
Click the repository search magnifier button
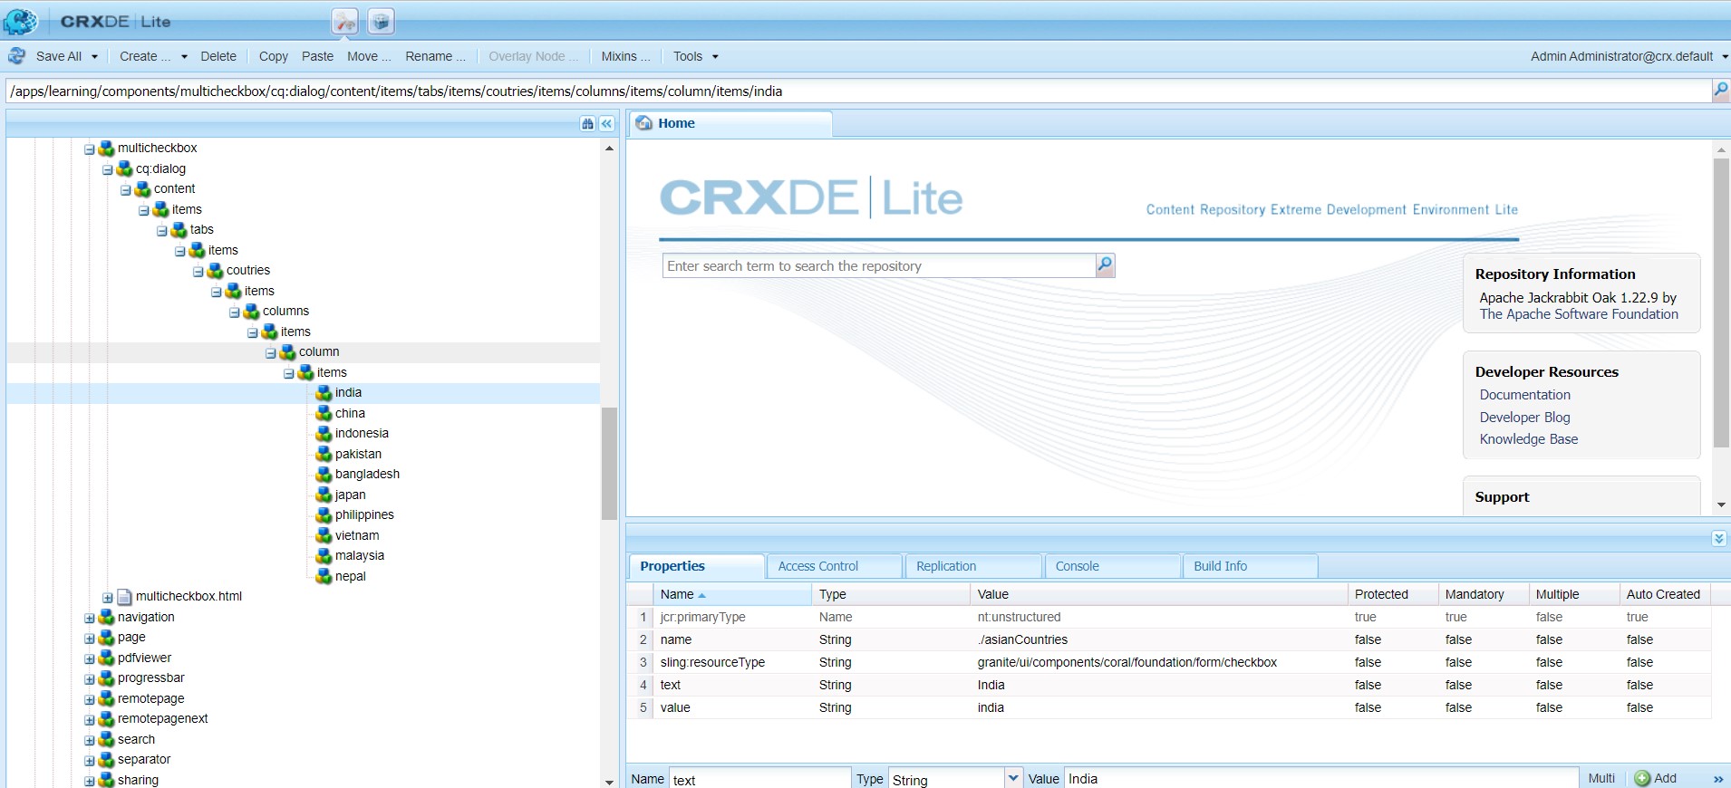[x=1105, y=265]
